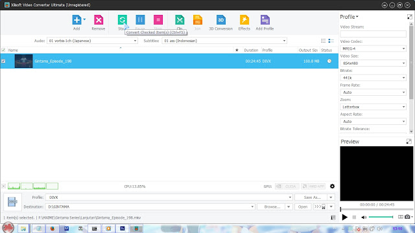Switch to simple list view icon
415x233 pixels.
[324, 41]
